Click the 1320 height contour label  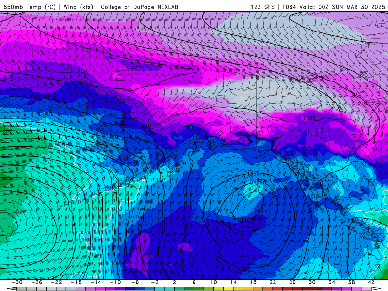260,183
